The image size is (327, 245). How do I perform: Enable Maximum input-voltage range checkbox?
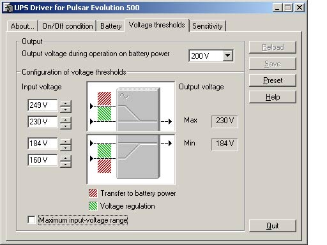coord(31,219)
